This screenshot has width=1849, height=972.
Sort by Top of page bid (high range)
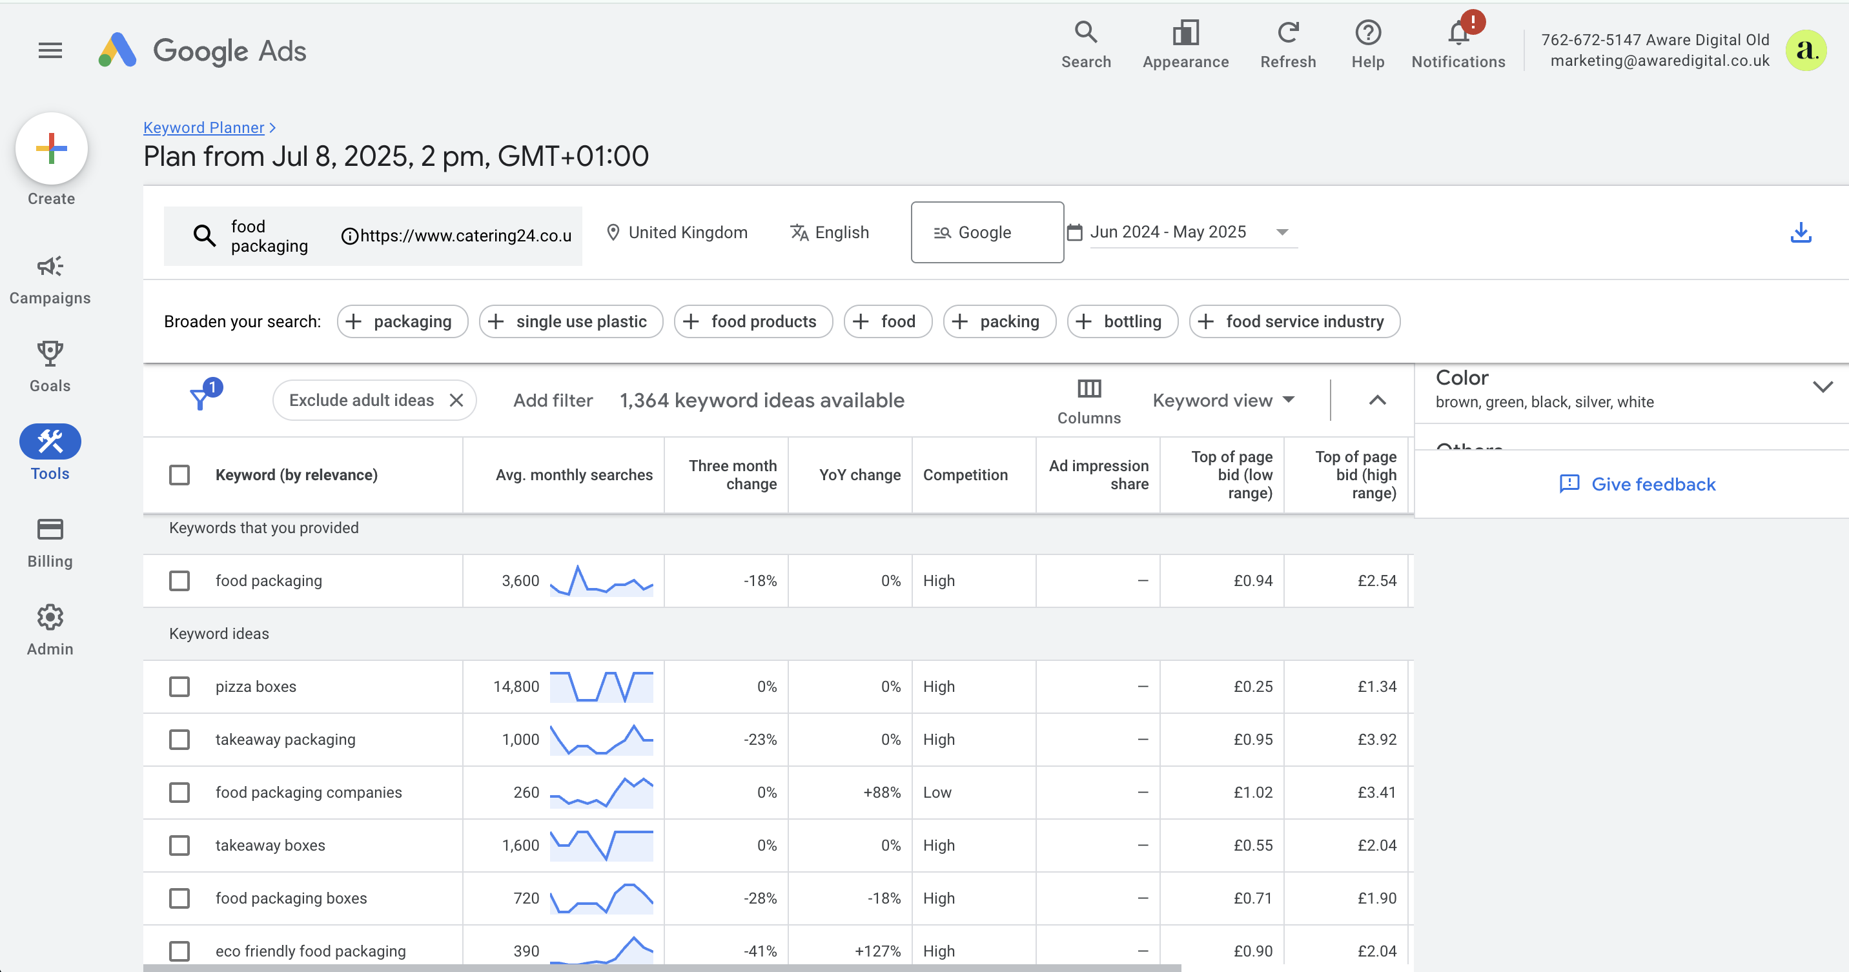pyautogui.click(x=1355, y=475)
